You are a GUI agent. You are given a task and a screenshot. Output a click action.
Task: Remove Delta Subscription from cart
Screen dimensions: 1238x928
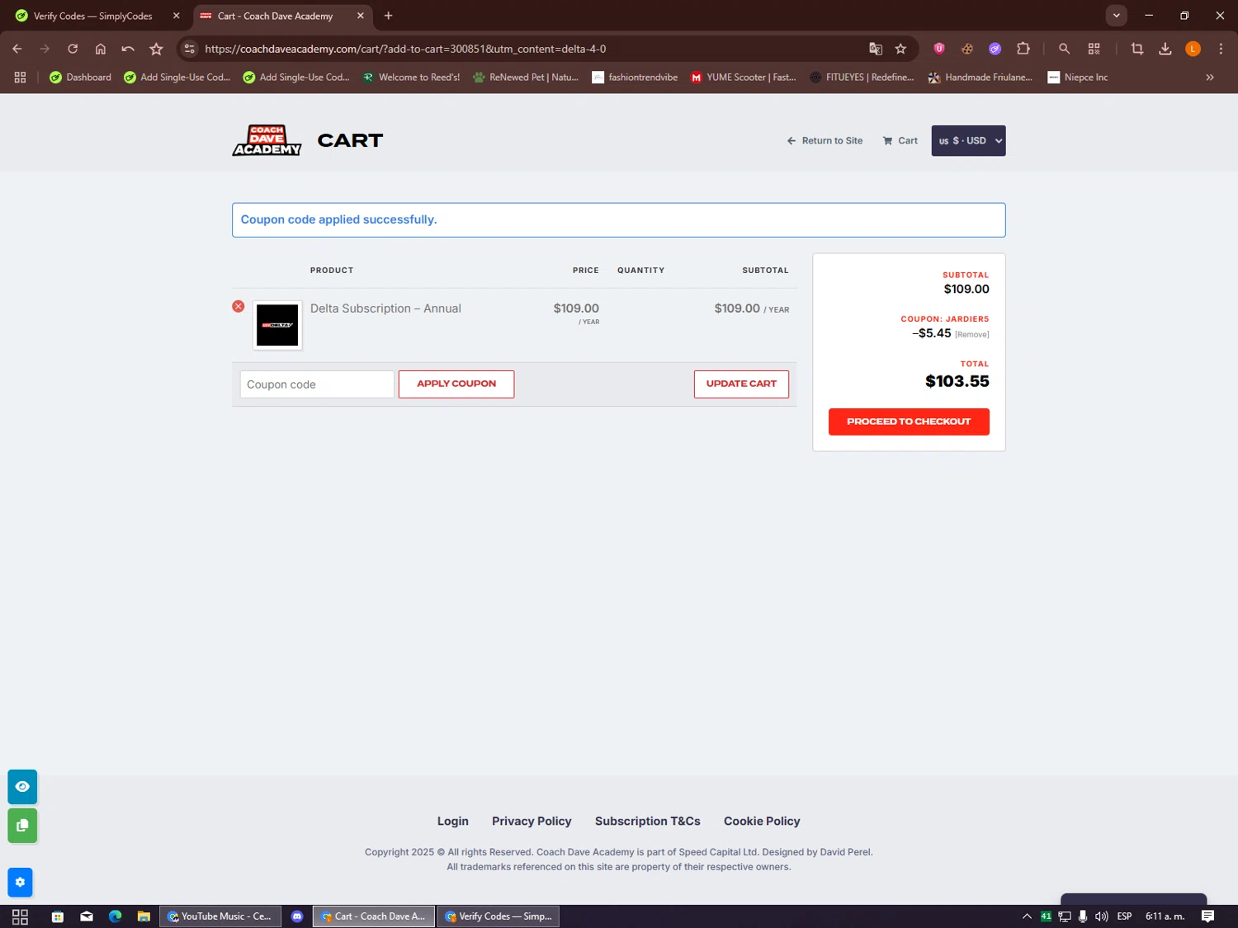coord(239,306)
